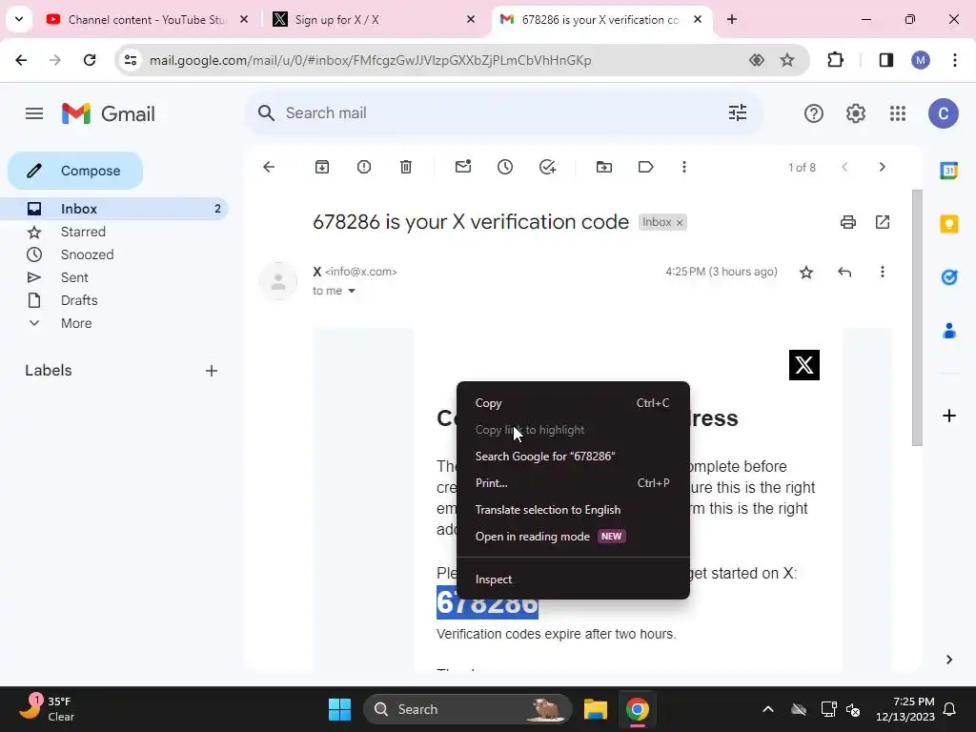Open File Explorer from taskbar

coord(595,709)
